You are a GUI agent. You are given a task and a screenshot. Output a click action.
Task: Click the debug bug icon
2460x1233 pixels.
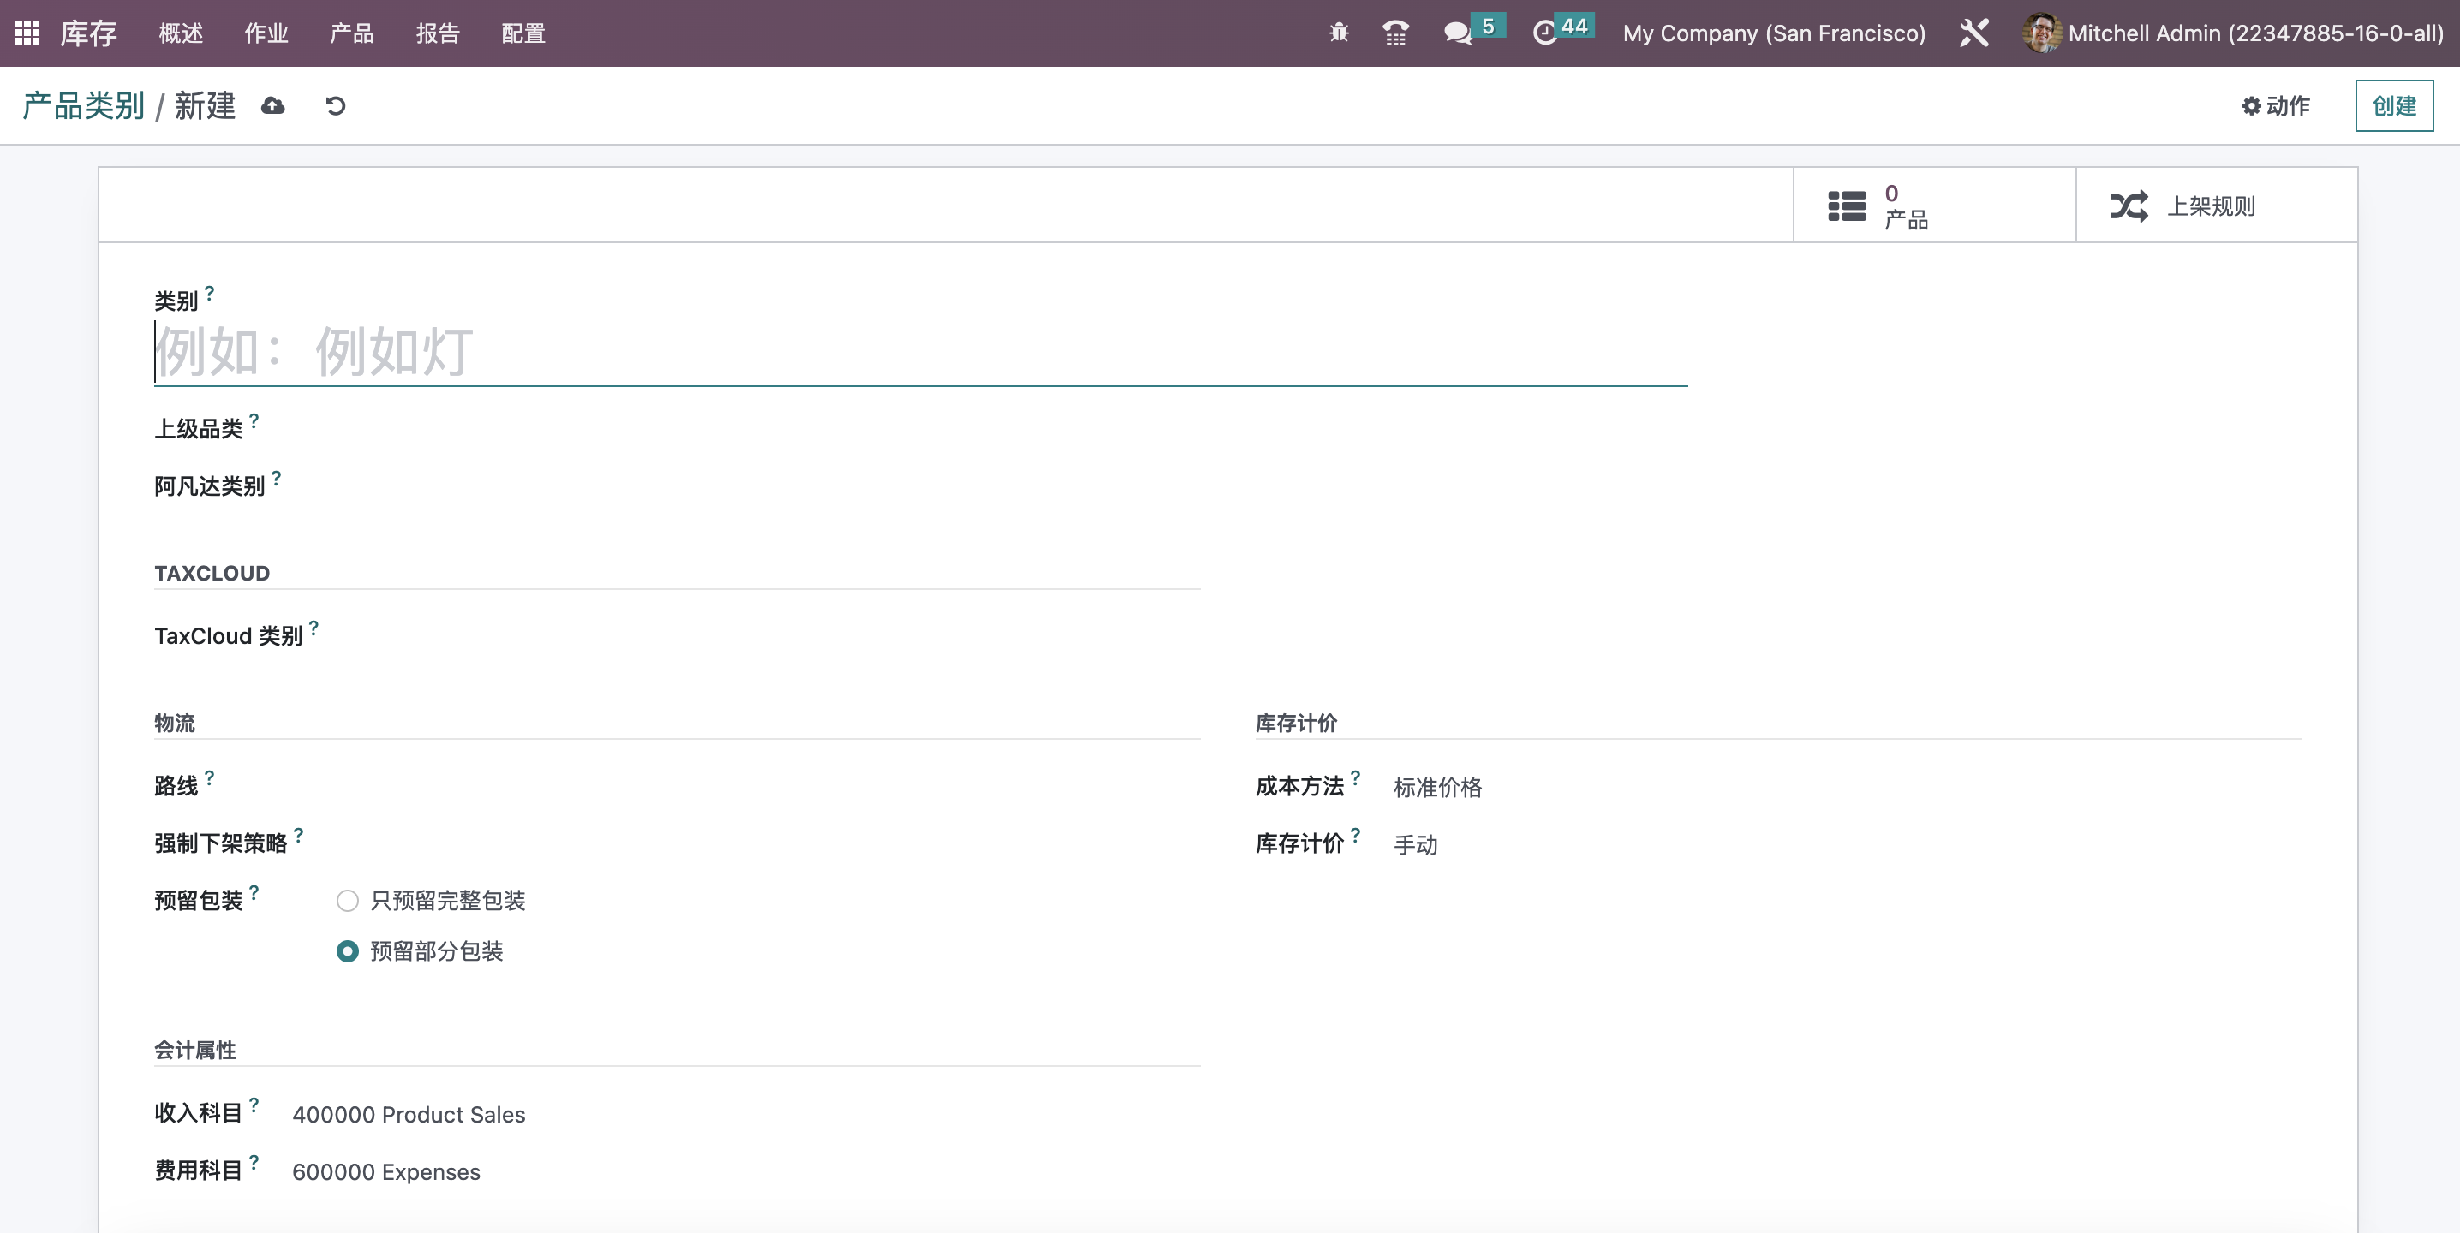pos(1339,33)
